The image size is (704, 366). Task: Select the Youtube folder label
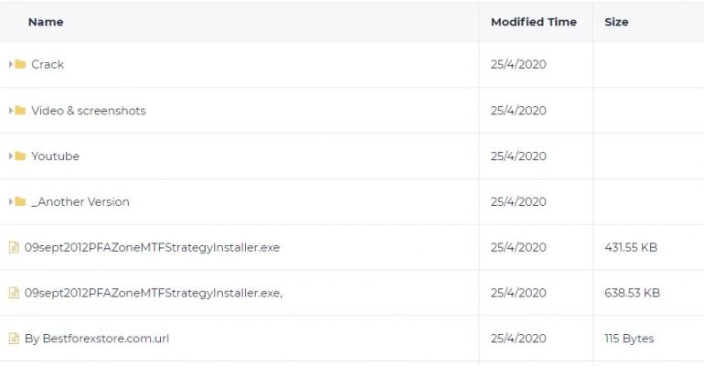(55, 156)
